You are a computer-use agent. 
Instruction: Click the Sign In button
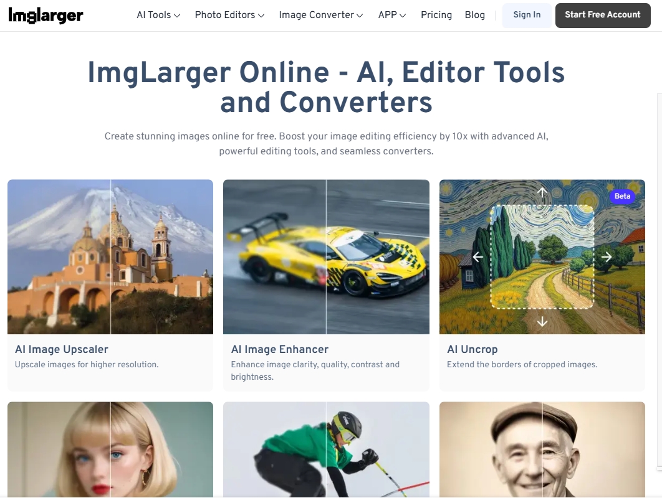pyautogui.click(x=527, y=15)
